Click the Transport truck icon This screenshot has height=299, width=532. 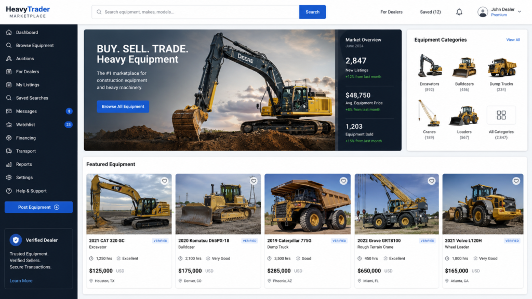[9, 151]
